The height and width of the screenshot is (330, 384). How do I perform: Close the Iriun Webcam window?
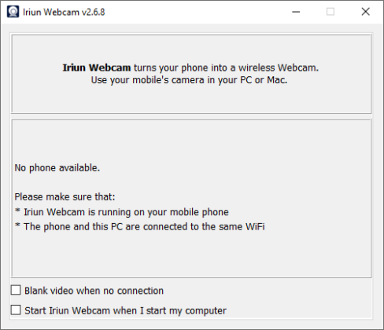click(365, 12)
